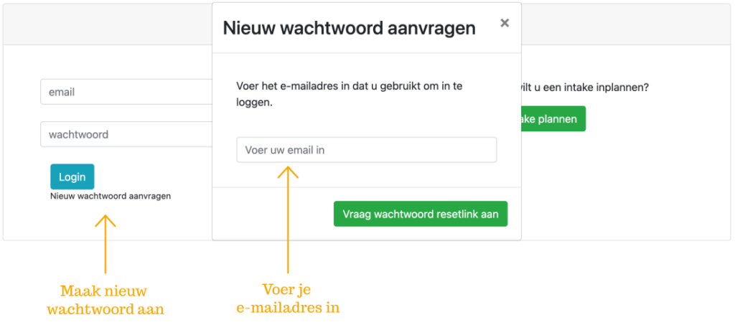Focus the 'Voer uw email in' field
This screenshot has height=325, width=735.
pos(366,150)
